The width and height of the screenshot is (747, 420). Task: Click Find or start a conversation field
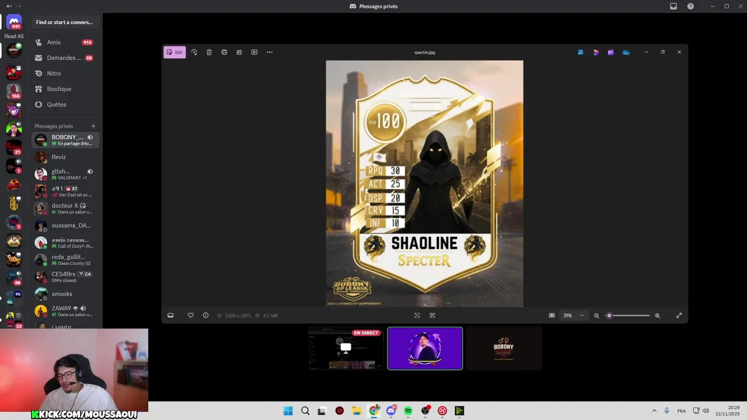pyautogui.click(x=65, y=22)
